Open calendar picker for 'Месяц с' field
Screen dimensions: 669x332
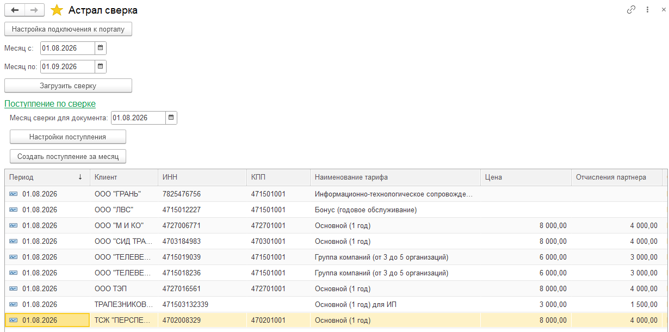tap(100, 48)
